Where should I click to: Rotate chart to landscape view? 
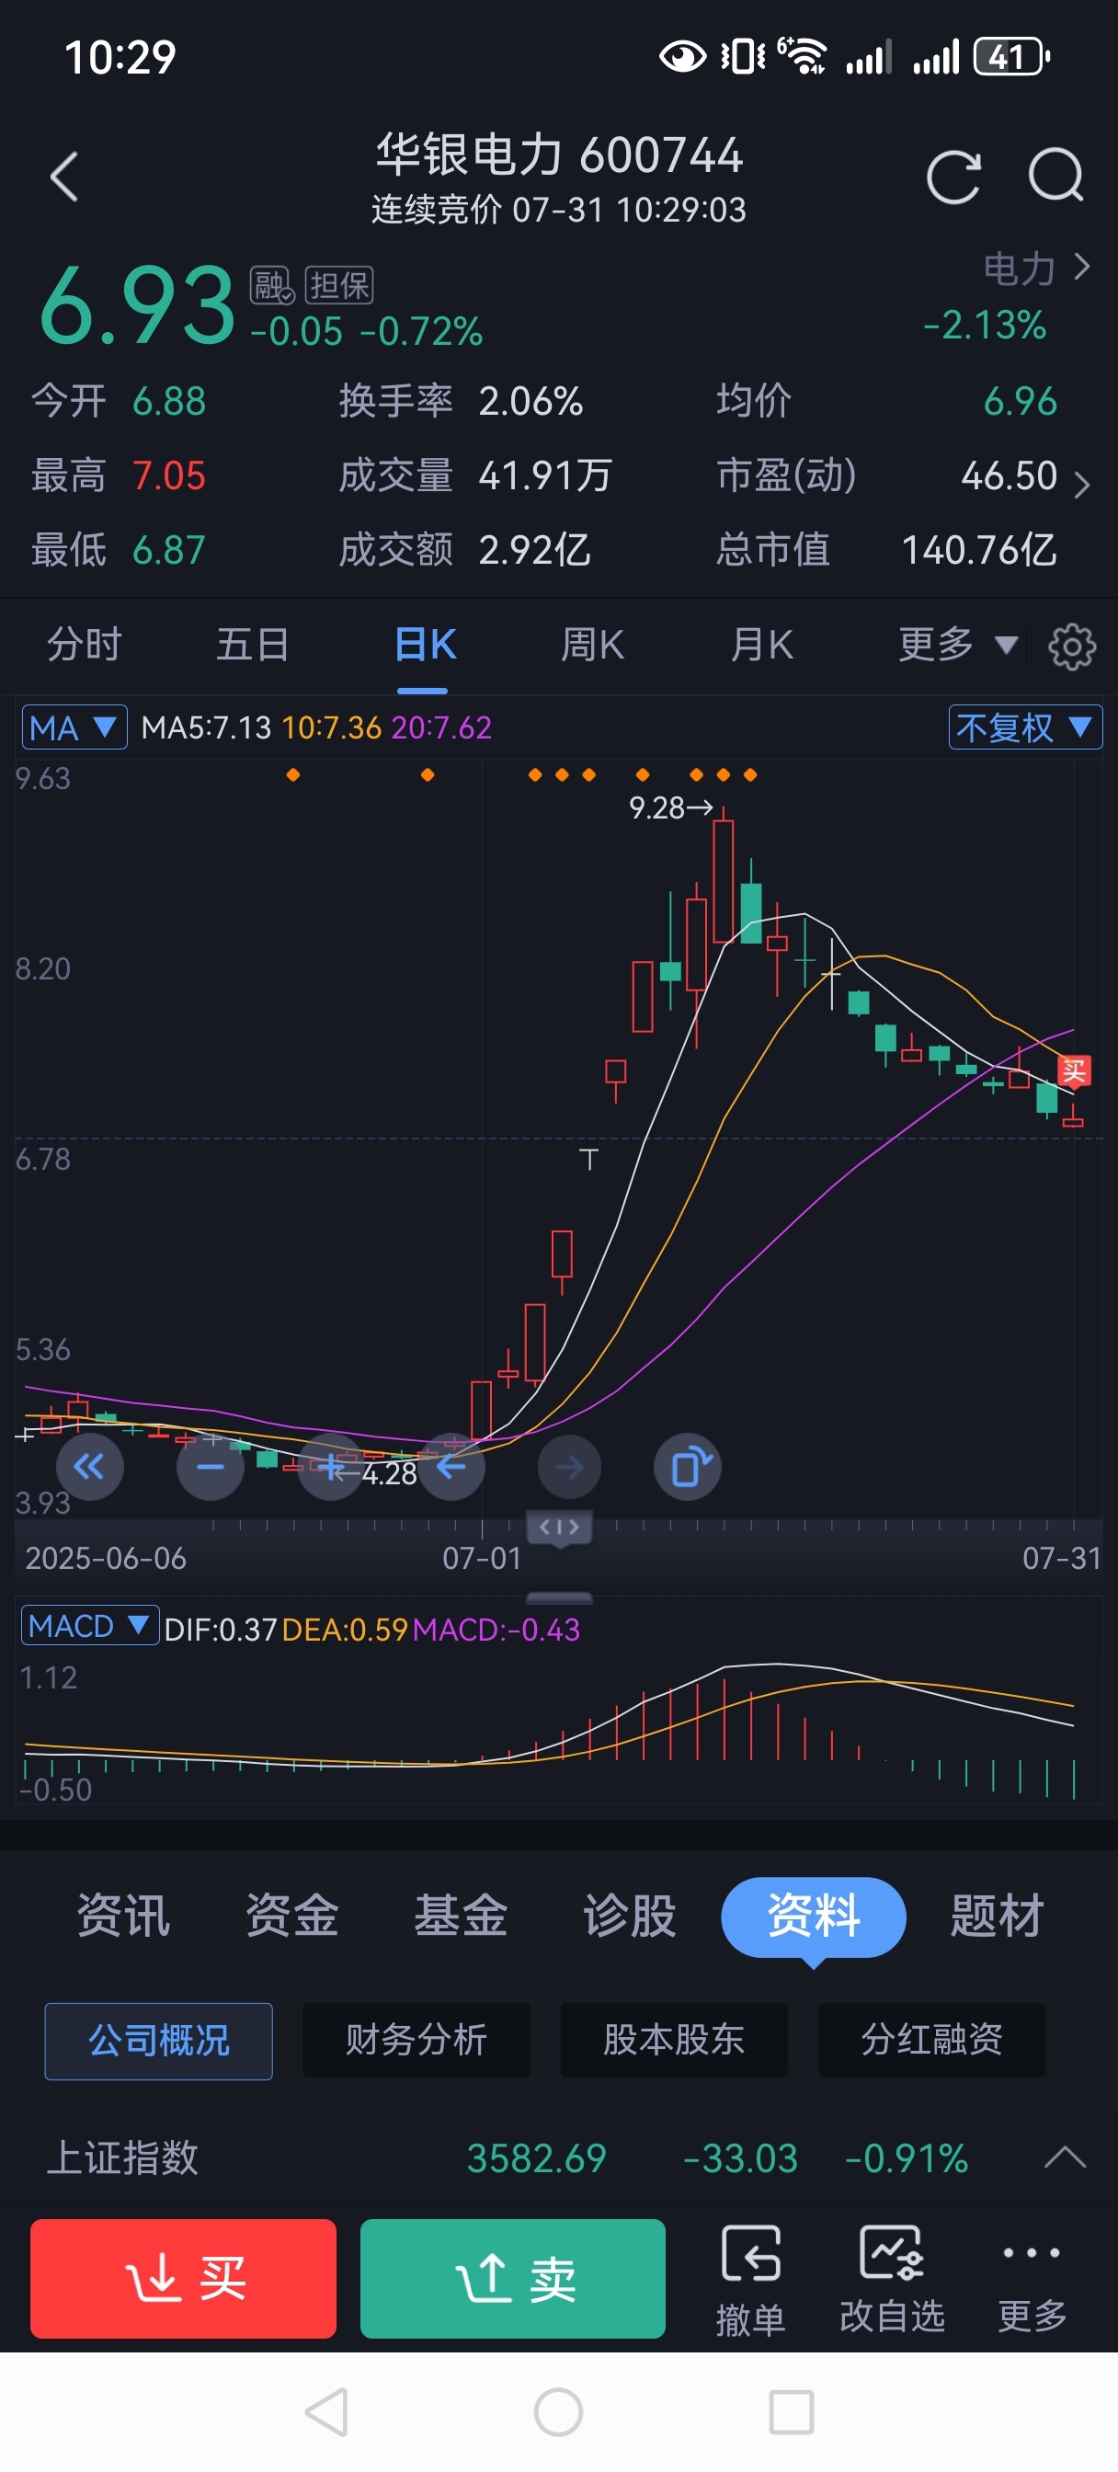688,1466
